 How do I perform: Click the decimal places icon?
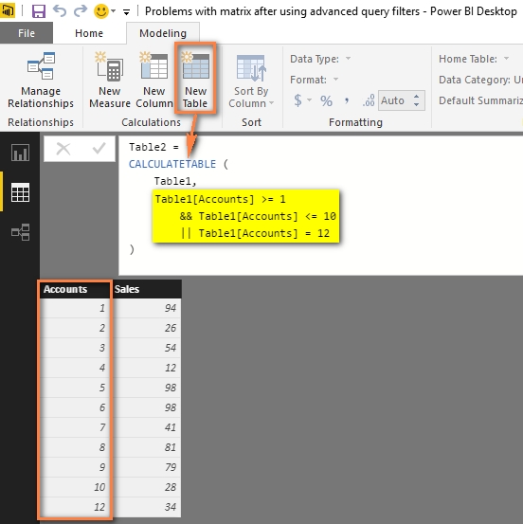pyautogui.click(x=369, y=100)
